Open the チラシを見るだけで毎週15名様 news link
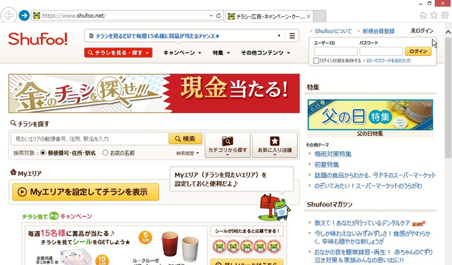Screen dimensions: 452x265 point(157,36)
